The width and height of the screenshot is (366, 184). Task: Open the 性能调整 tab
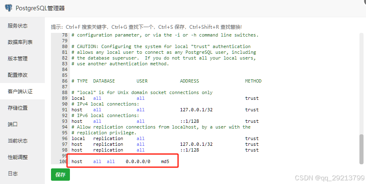18,157
